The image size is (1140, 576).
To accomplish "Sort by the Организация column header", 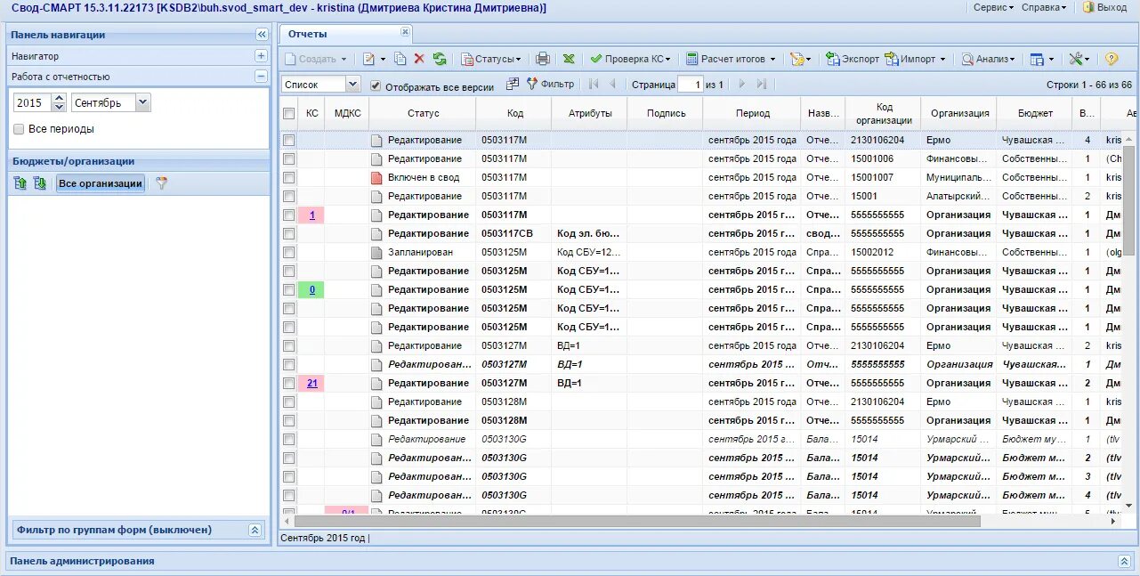I will (x=959, y=113).
